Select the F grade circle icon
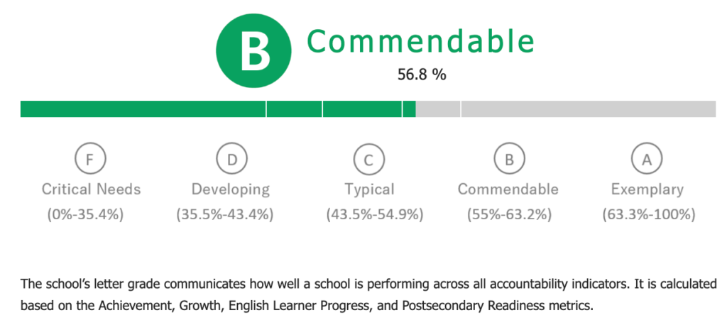This screenshot has height=320, width=727. 91,160
